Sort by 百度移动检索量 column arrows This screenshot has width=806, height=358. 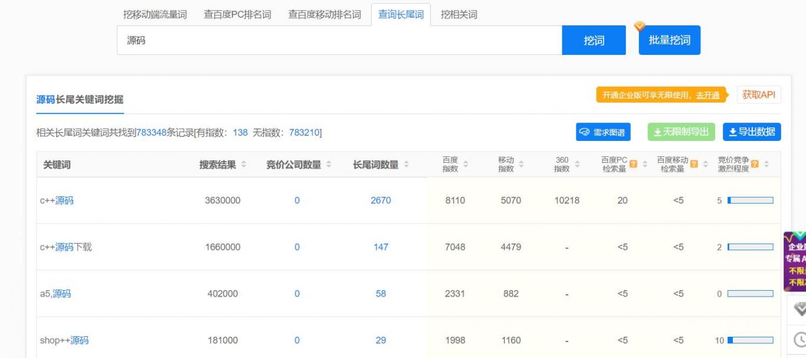click(x=706, y=165)
